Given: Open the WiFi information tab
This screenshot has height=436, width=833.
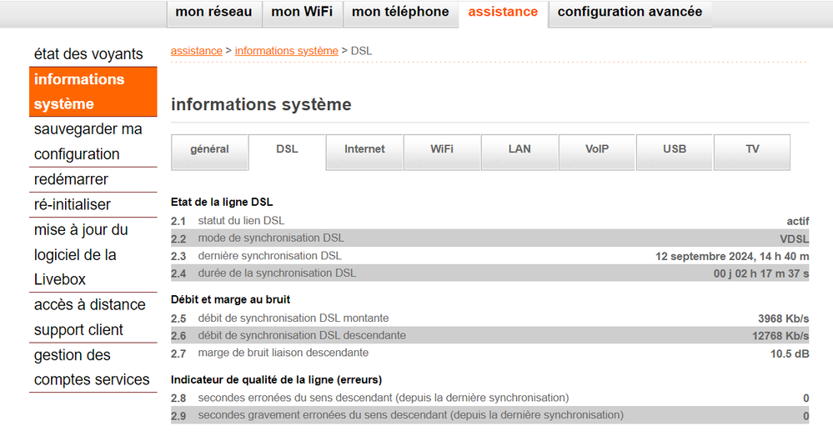Looking at the screenshot, I should (442, 150).
